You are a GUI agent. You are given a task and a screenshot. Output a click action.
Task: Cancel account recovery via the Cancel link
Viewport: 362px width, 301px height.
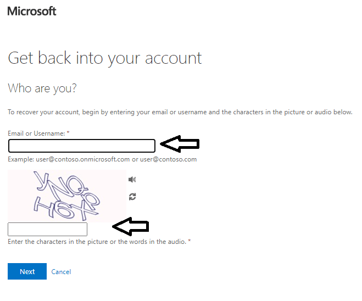[x=61, y=272]
